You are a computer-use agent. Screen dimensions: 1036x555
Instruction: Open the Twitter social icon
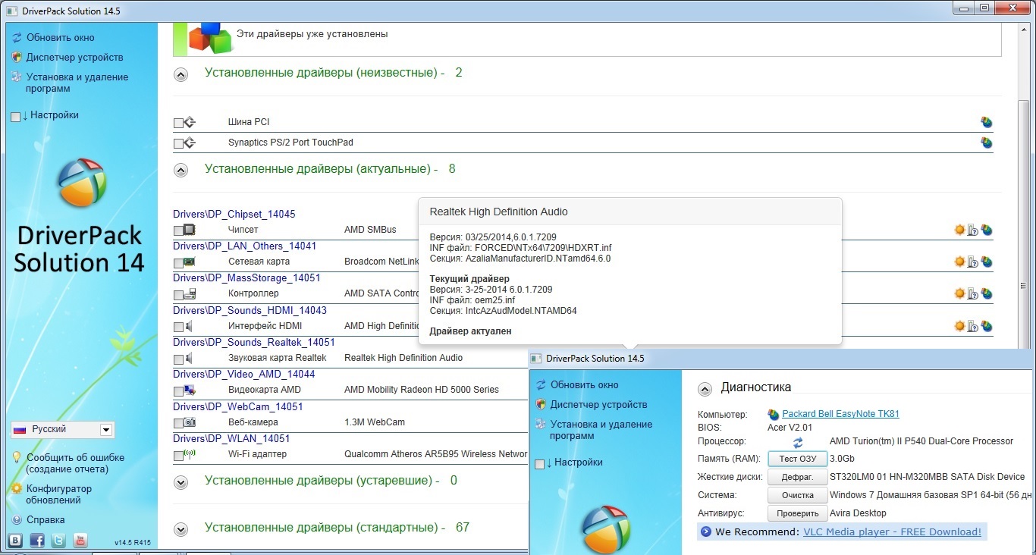pyautogui.click(x=58, y=541)
